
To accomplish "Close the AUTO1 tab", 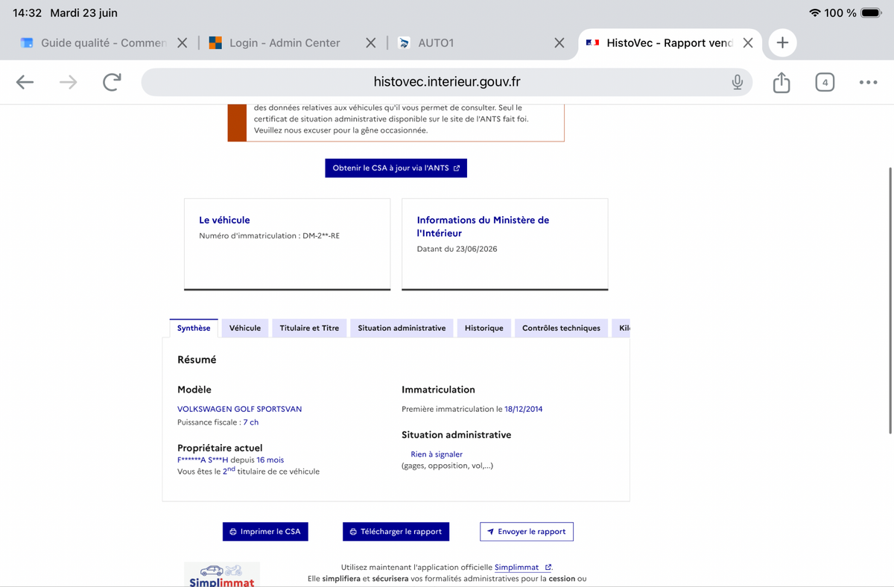I will [559, 43].
